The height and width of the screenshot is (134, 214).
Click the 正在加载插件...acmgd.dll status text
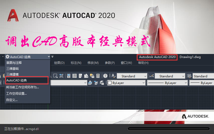(x=22, y=129)
